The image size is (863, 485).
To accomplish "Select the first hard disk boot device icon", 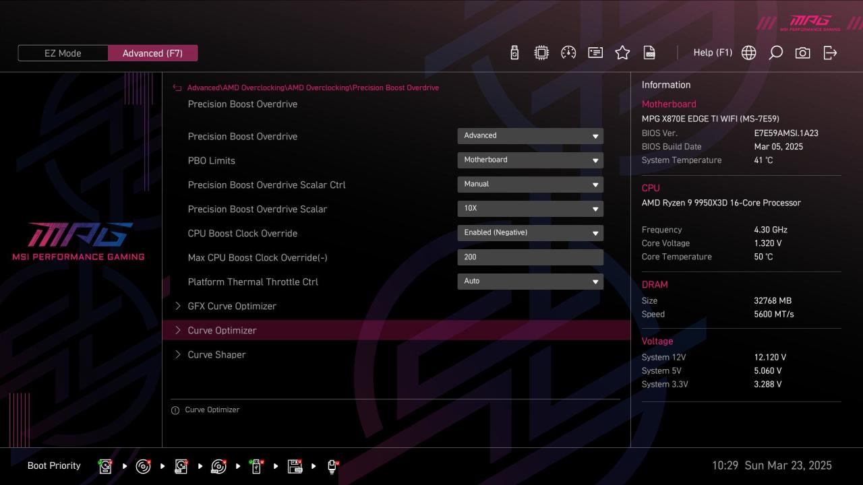I will click(105, 466).
